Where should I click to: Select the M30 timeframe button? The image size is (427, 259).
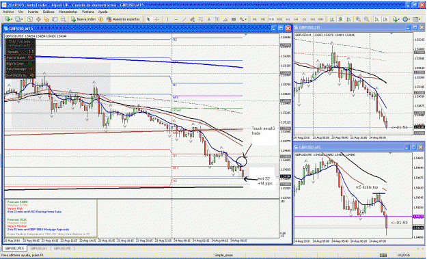(279, 19)
